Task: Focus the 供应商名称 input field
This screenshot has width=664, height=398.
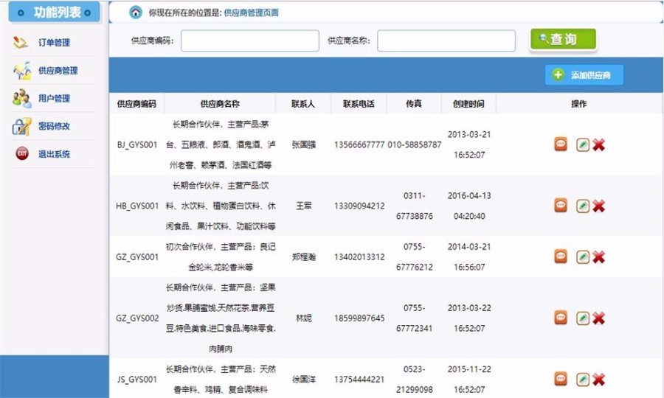Action: point(446,41)
